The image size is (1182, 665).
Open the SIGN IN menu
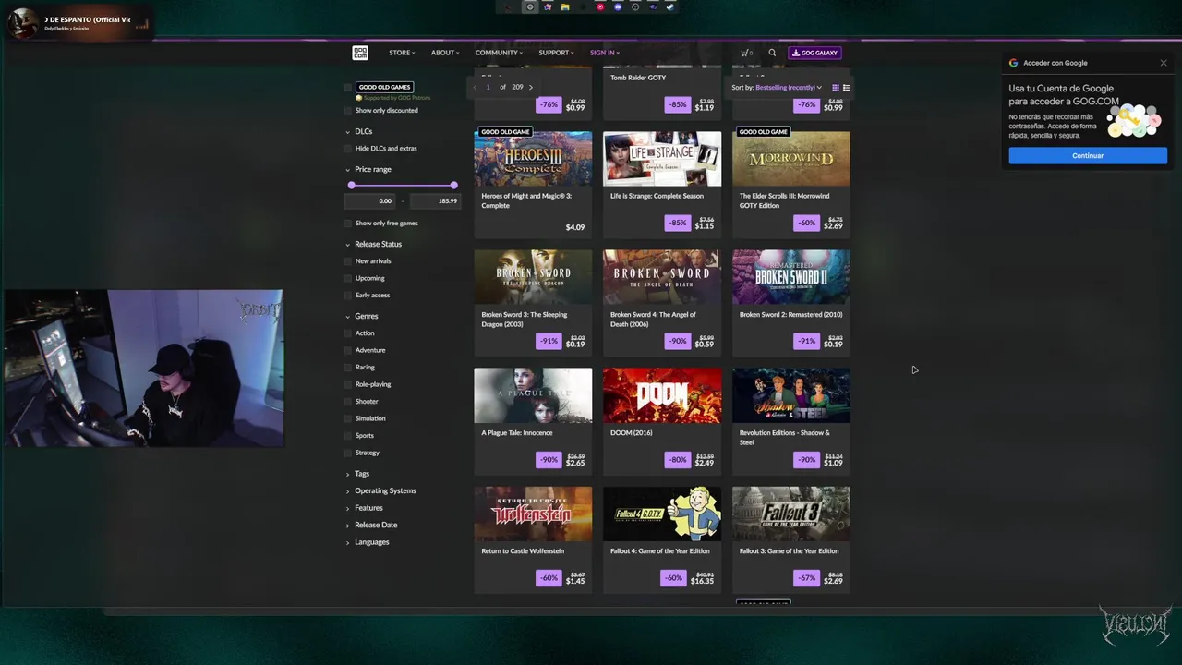[605, 53]
